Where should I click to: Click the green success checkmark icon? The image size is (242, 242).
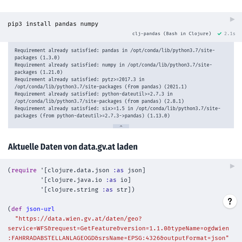point(219,34)
